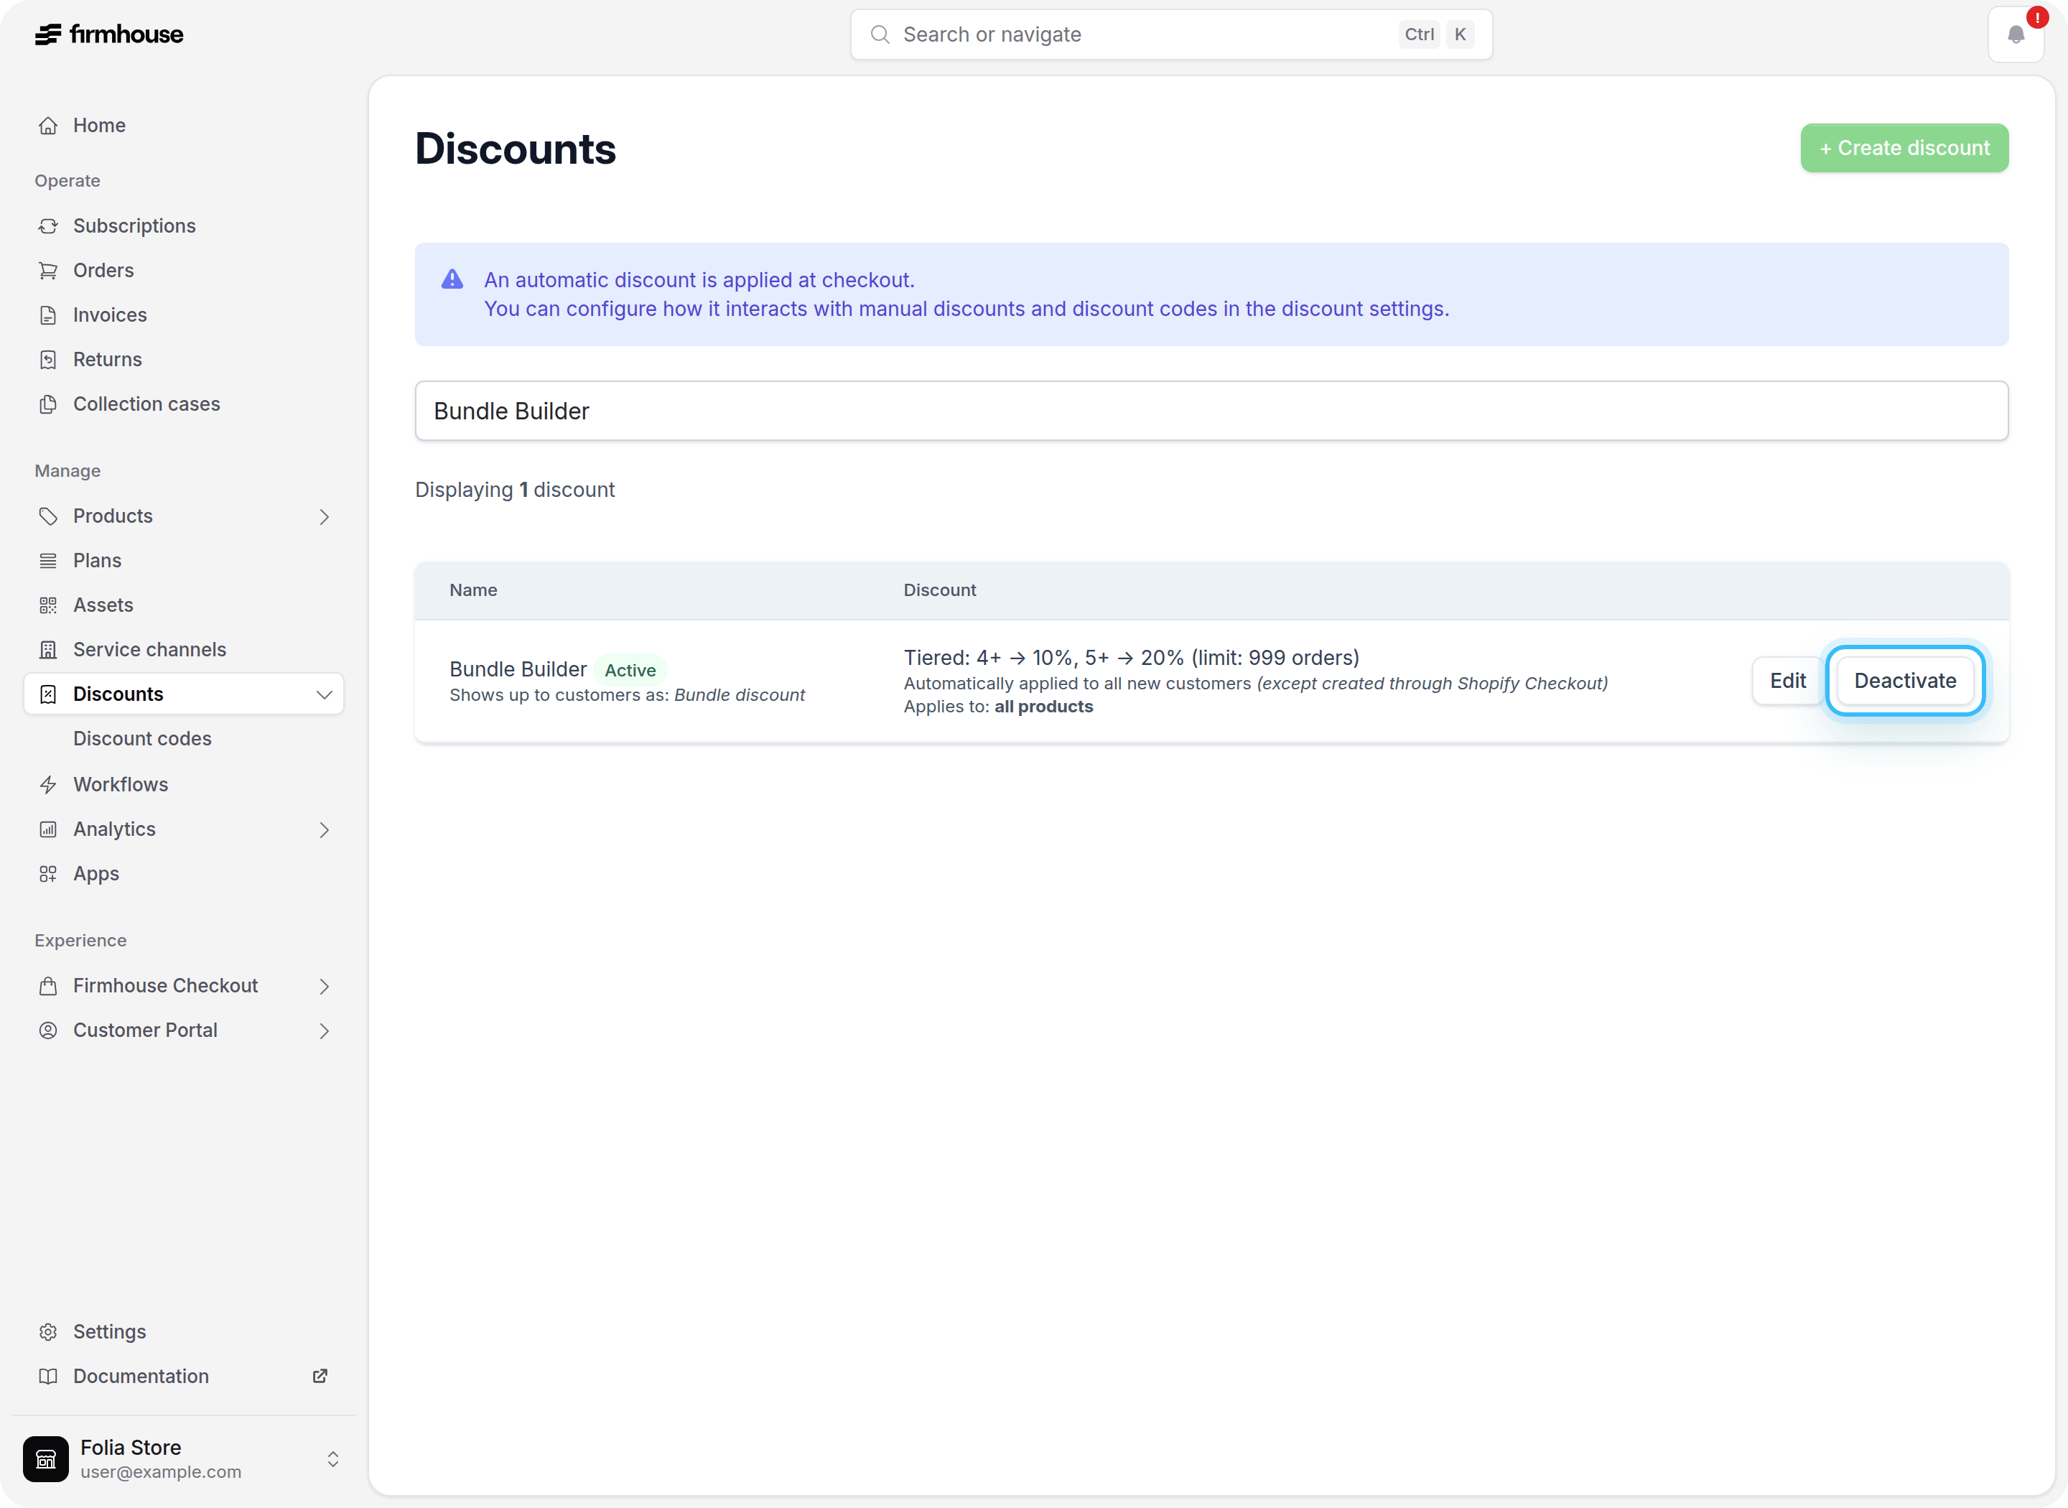
Task: Open Collection cases in sidebar
Action: [x=183, y=404]
